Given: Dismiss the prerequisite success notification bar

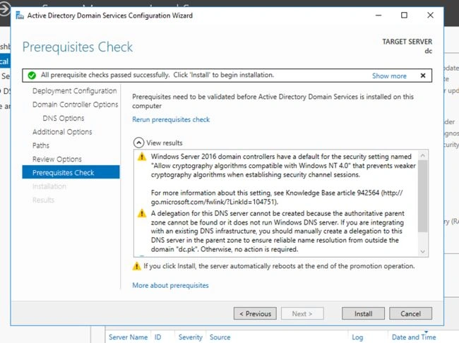Looking at the screenshot, I should pos(423,76).
